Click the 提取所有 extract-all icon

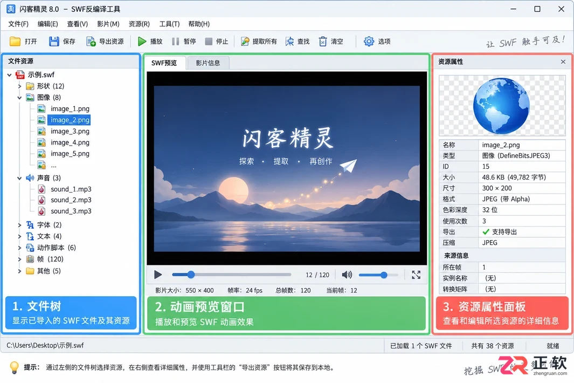245,42
